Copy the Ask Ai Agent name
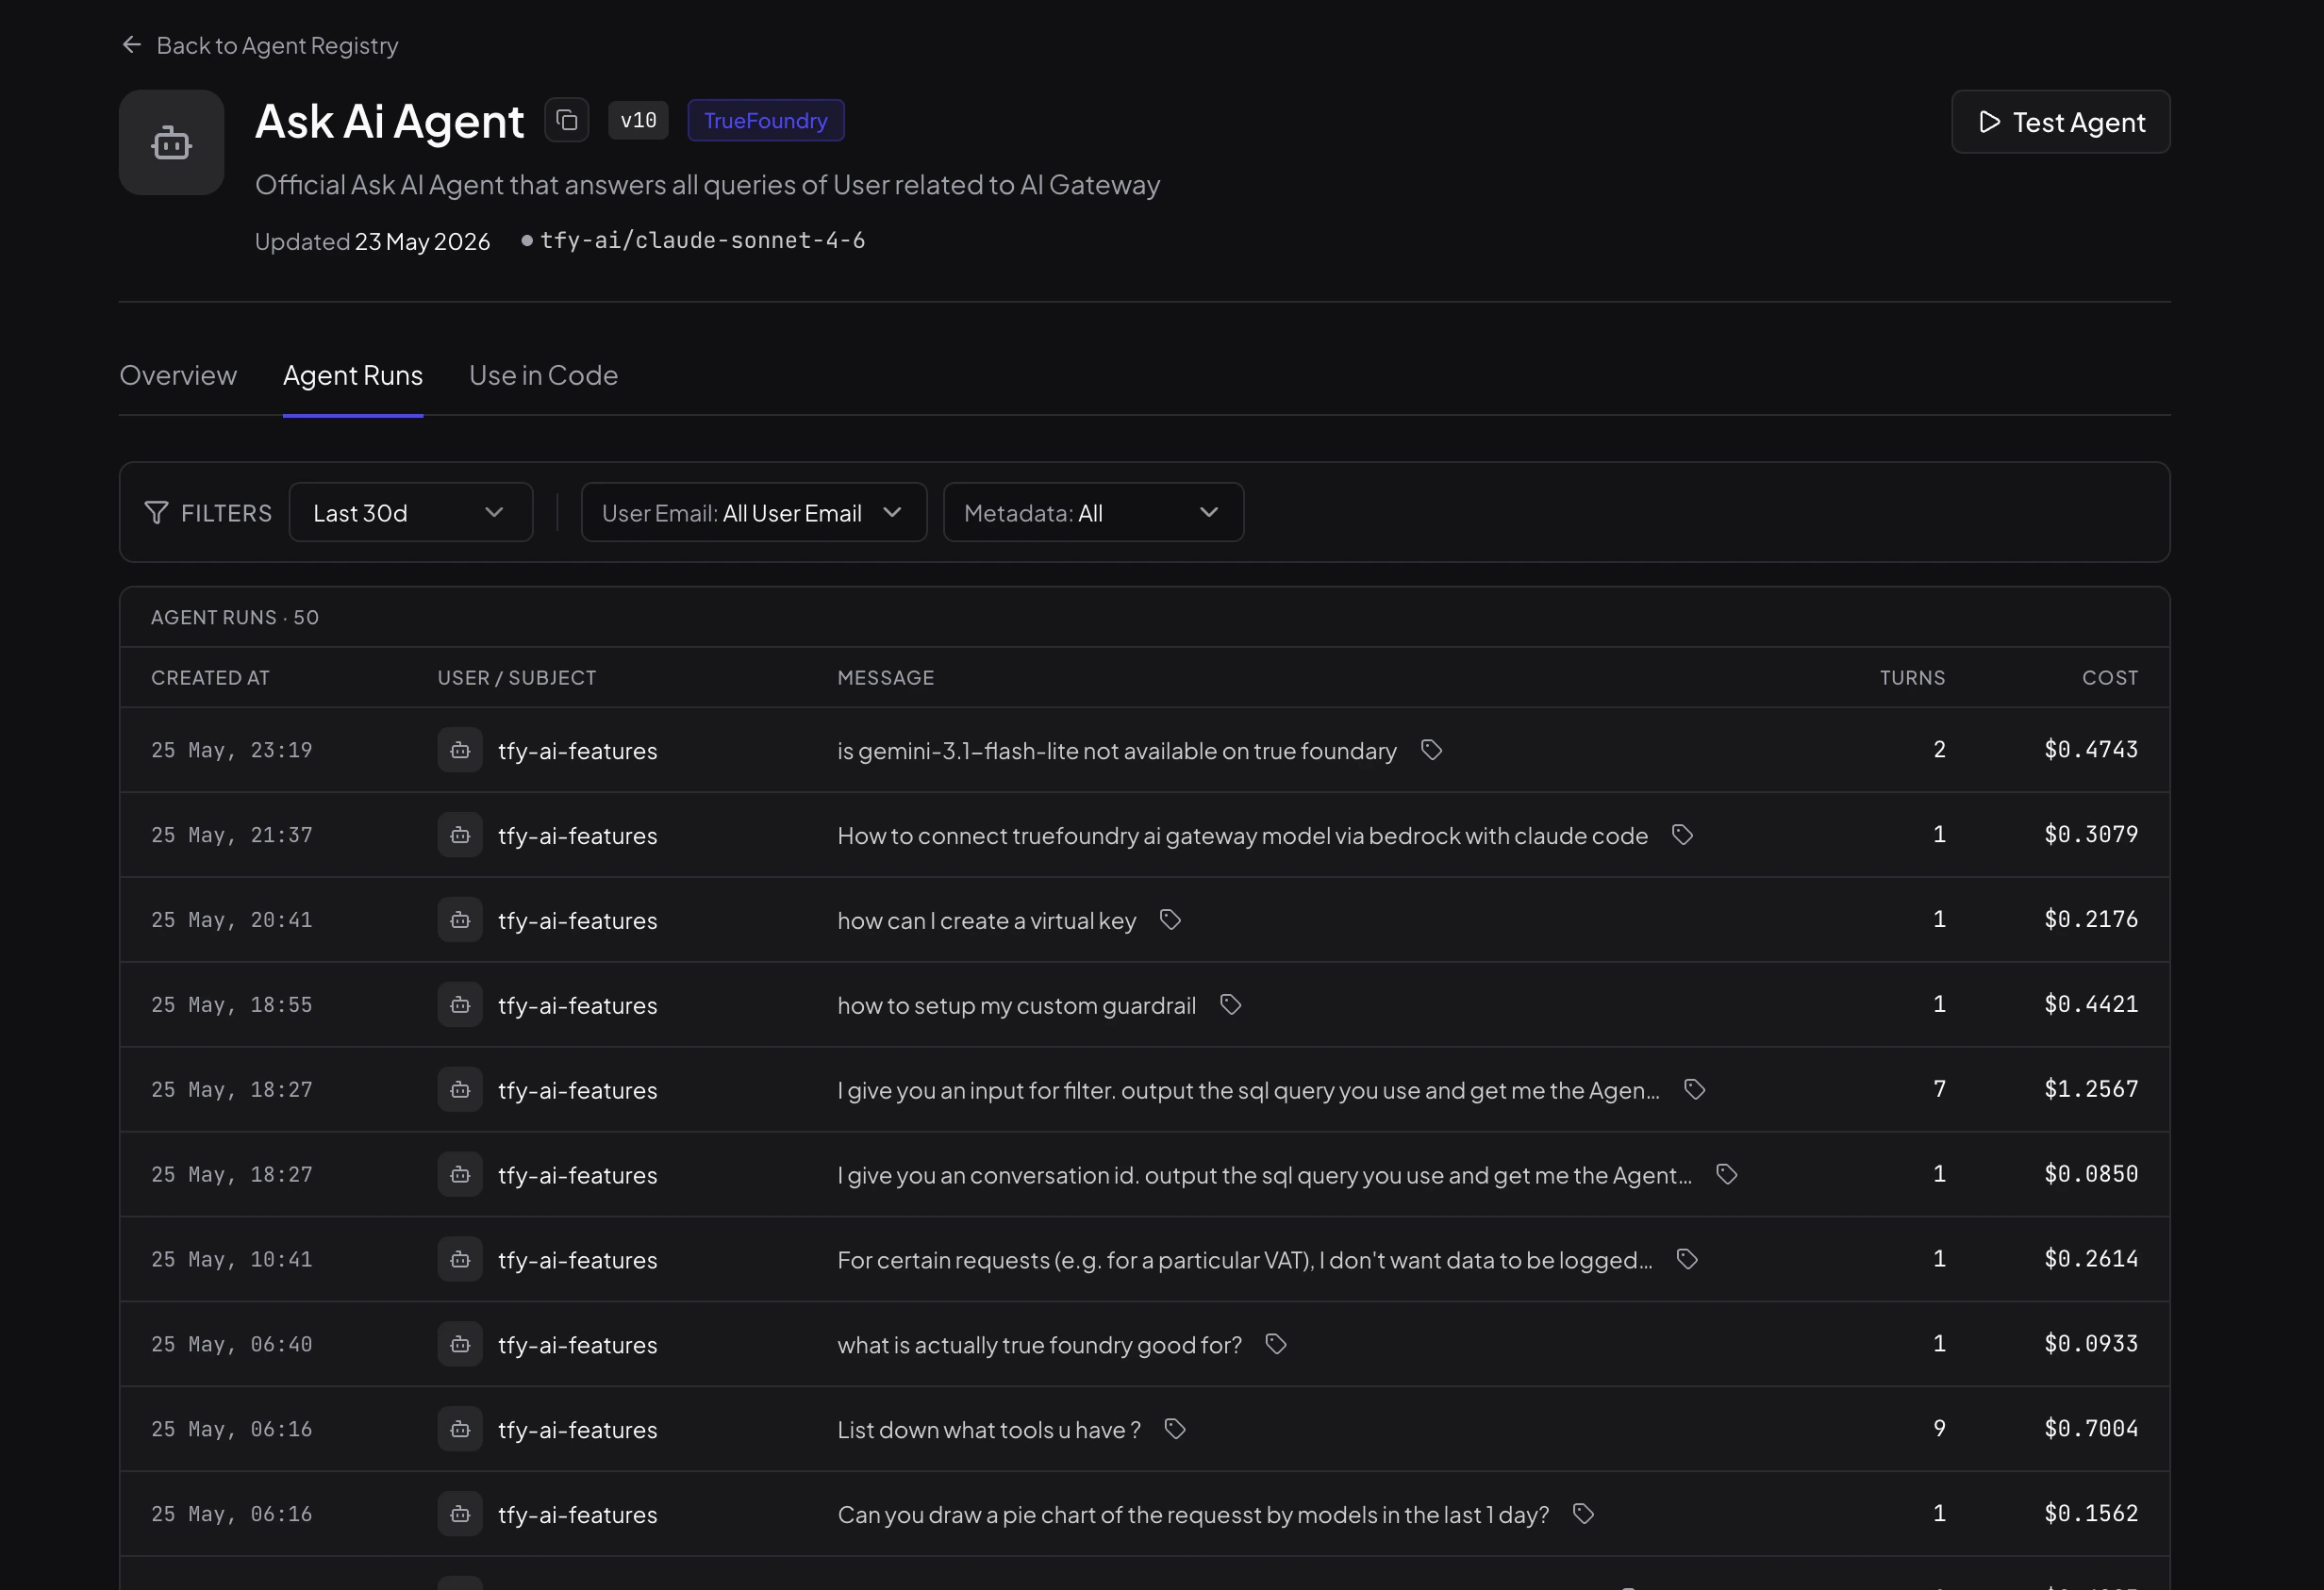Screen dimensions: 2324x1590 click(x=566, y=121)
